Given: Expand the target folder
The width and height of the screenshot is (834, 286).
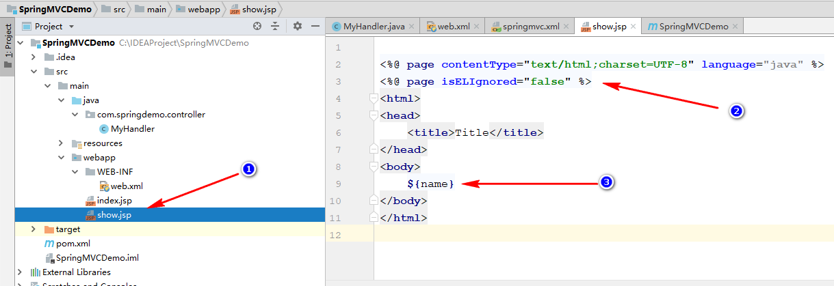Looking at the screenshot, I should (x=33, y=229).
